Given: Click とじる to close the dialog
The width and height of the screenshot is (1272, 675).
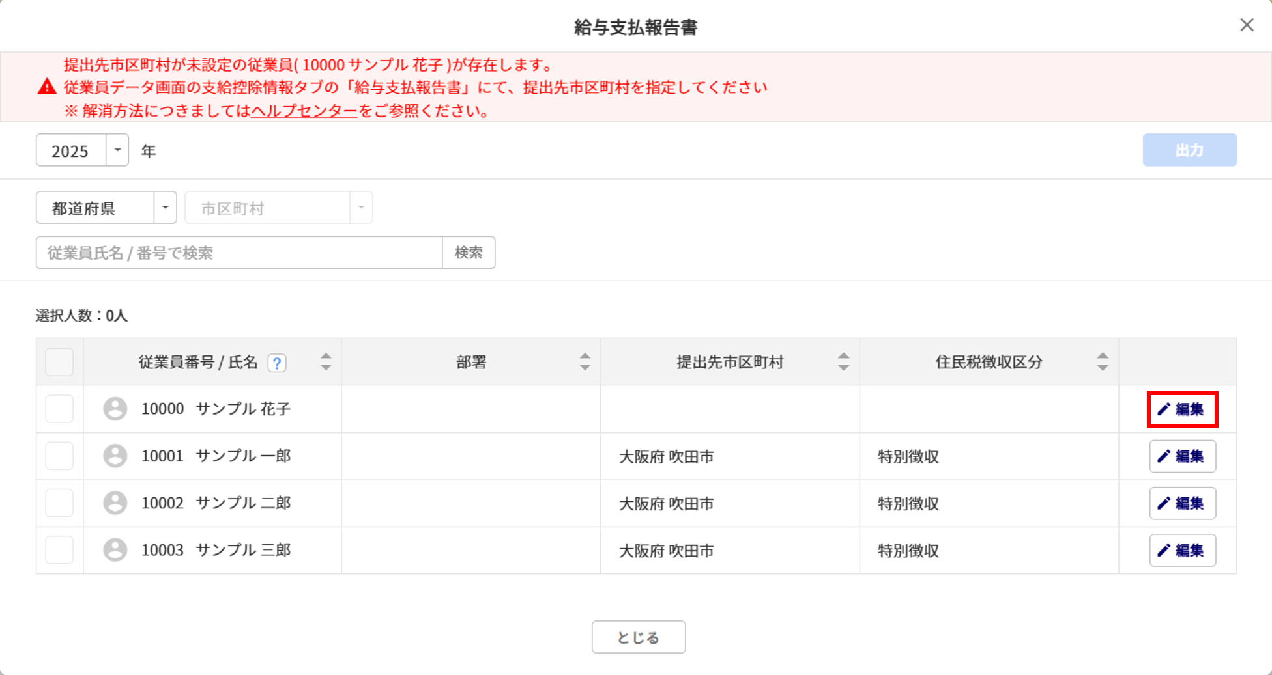Looking at the screenshot, I should coord(638,637).
